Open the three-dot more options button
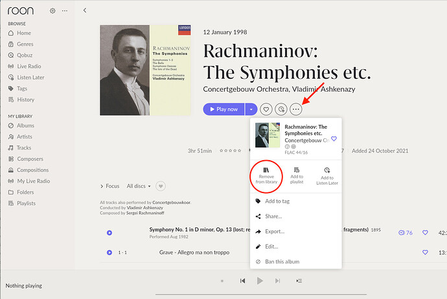Viewport: 447px width, 299px height. [x=296, y=110]
